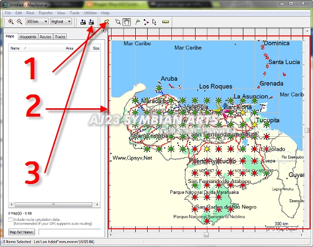Select the Zoom tool in toolbar

coord(118,22)
